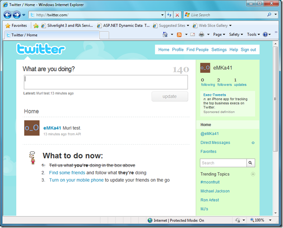Click the Add to Favorites Bar icon
Image resolution: width=283 pixels, height=228 pixels.
tap(36, 25)
